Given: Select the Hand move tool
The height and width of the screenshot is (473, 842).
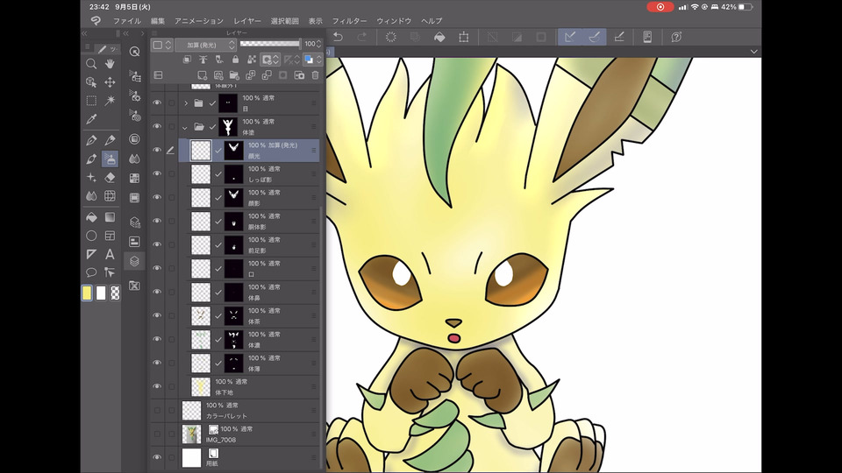Looking at the screenshot, I should click(110, 64).
